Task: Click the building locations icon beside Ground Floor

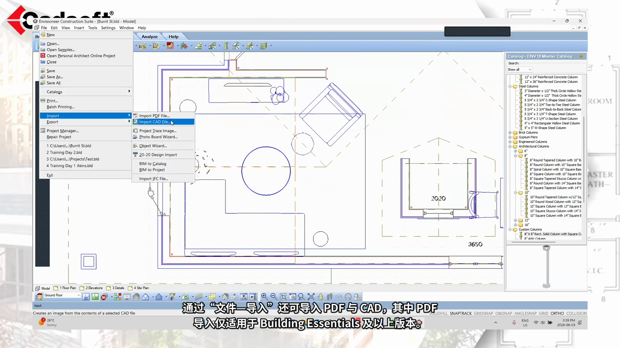Action: [39, 297]
